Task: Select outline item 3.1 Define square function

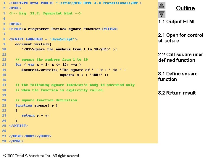Action: pyautogui.click(x=178, y=77)
